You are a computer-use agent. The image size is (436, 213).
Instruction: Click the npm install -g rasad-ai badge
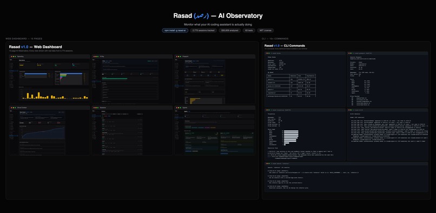[175, 30]
